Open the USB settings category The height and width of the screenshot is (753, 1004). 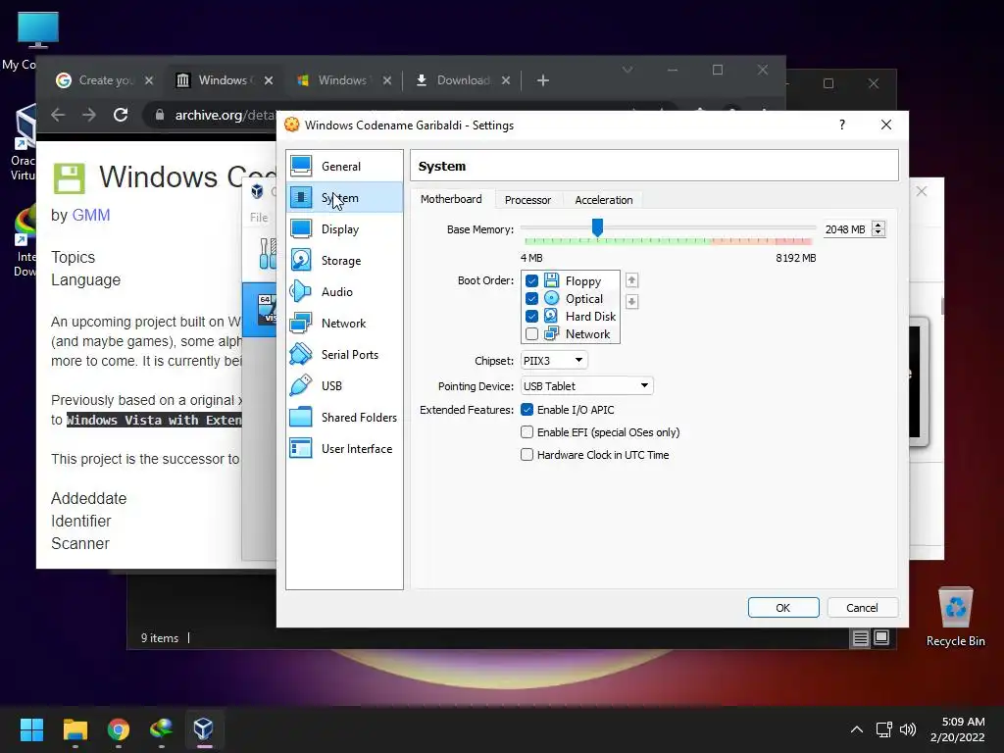coord(344,386)
